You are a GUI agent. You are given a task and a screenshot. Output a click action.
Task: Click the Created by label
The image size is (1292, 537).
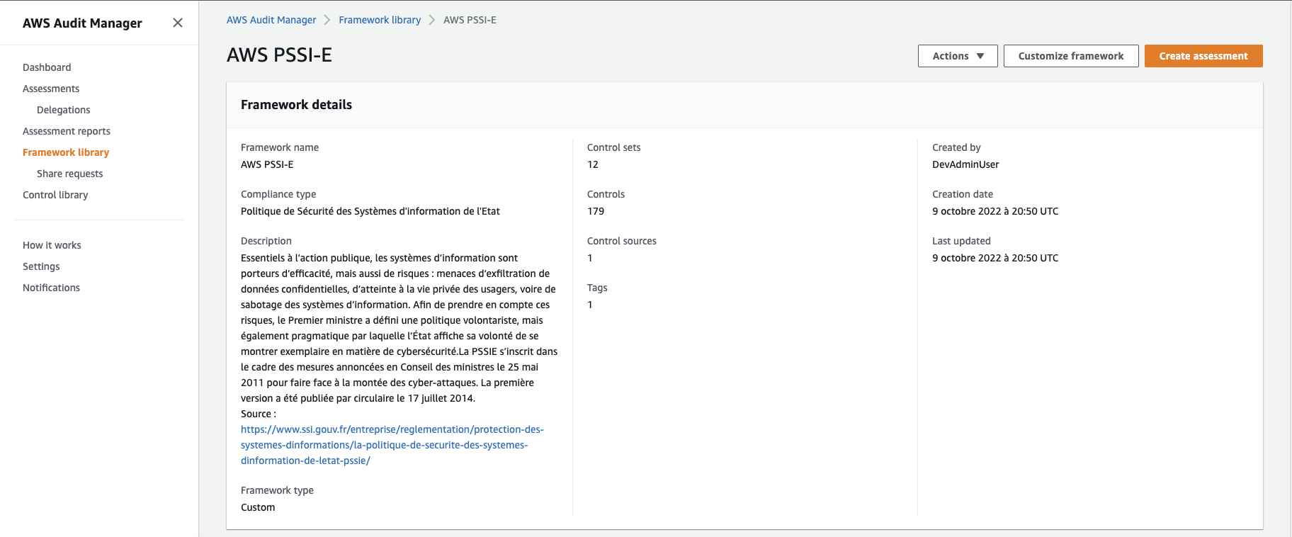point(956,147)
